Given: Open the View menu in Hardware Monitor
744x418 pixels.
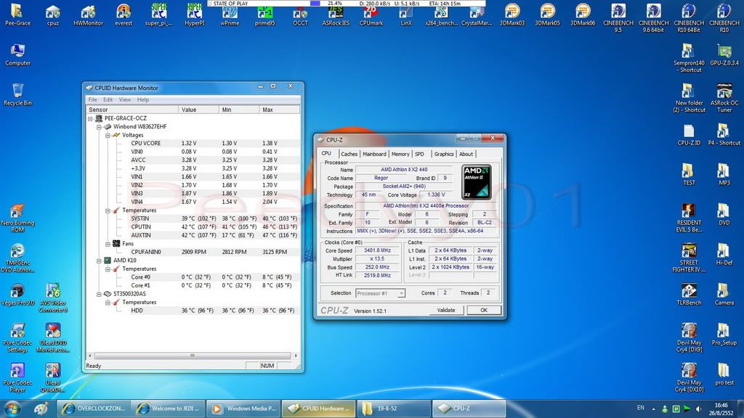Looking at the screenshot, I should (x=125, y=99).
